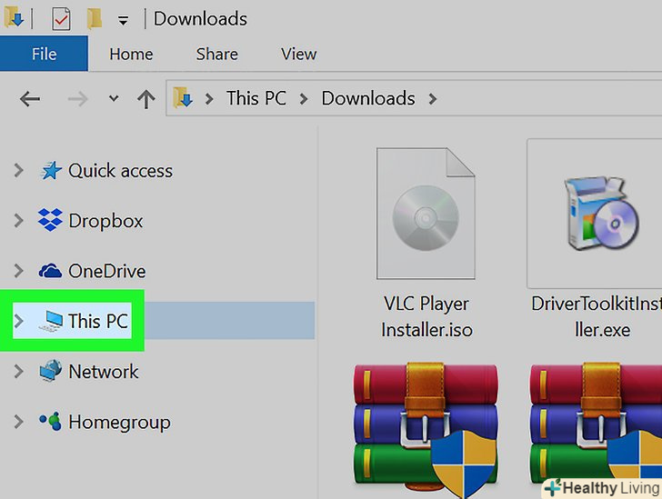662x499 pixels.
Task: Select the first WinRAR installer icon below VLC
Action: coord(426,428)
